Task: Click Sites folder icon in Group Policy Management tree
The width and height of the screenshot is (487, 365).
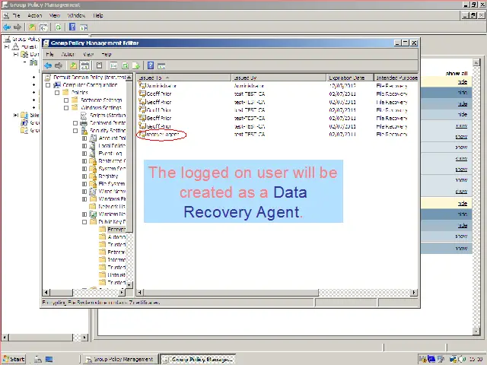Action: (24, 115)
